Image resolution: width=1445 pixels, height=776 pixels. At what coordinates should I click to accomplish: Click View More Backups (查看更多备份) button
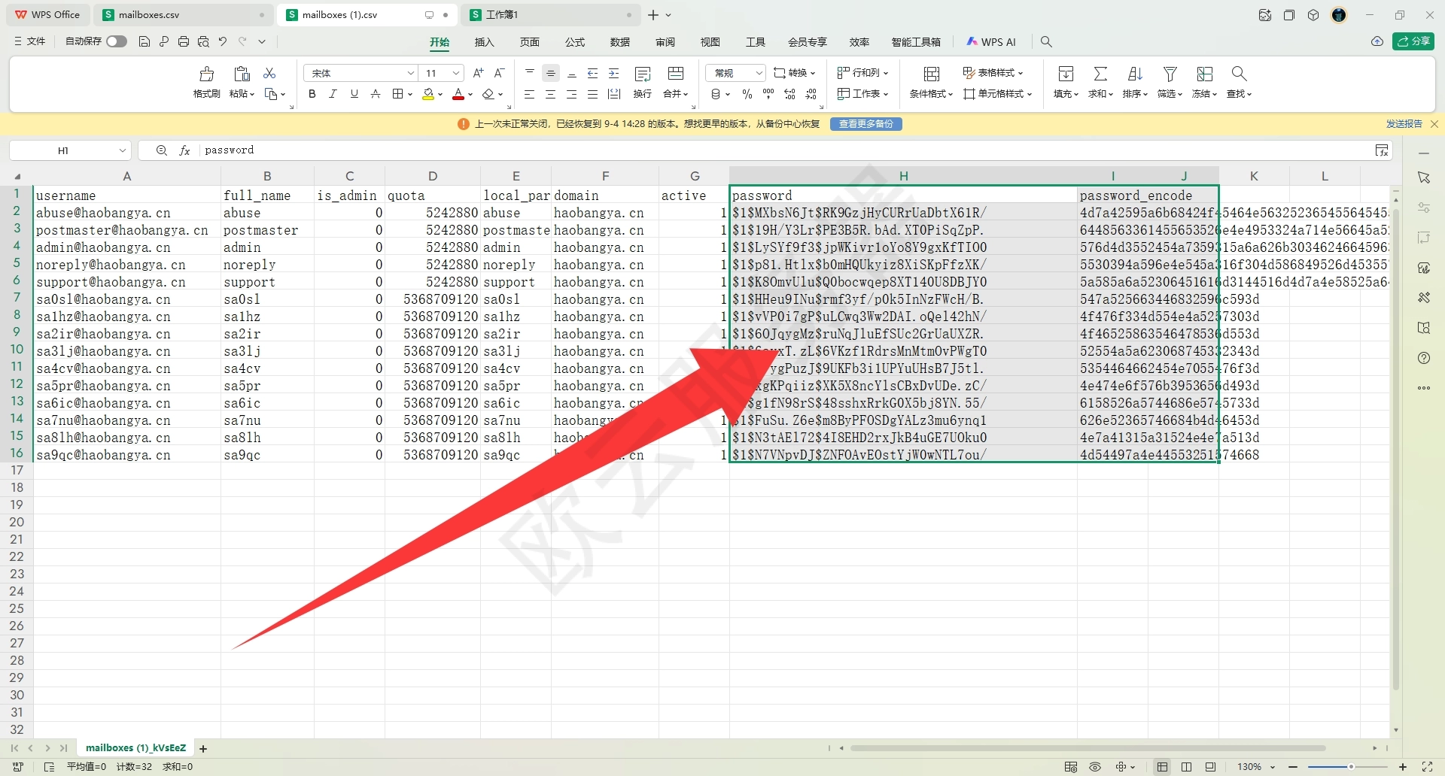pos(866,124)
